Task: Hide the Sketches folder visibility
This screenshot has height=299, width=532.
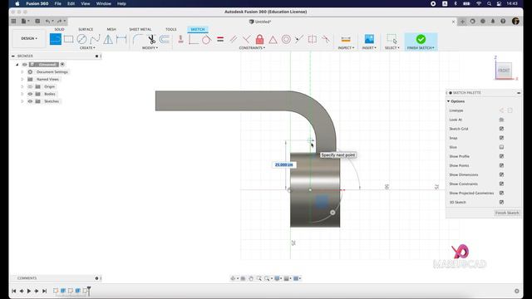Action: click(x=30, y=101)
